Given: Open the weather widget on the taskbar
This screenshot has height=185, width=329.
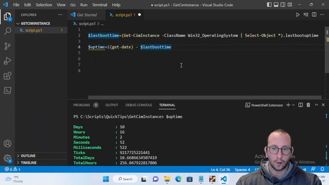Looking at the screenshot, I should (x=14, y=179).
